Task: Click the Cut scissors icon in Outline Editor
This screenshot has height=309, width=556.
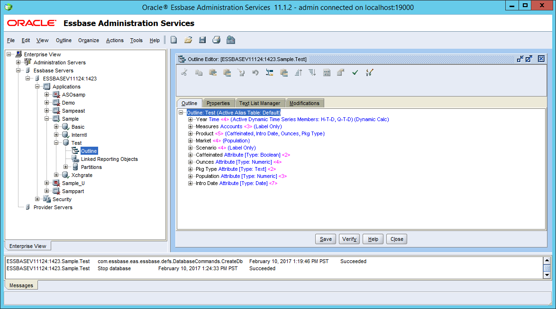Action: point(184,72)
